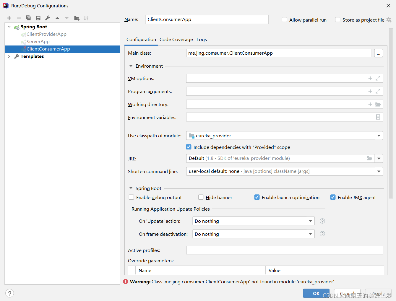Edit Environment variables via the list icon
Screen dimensions: 396x301
[378, 117]
